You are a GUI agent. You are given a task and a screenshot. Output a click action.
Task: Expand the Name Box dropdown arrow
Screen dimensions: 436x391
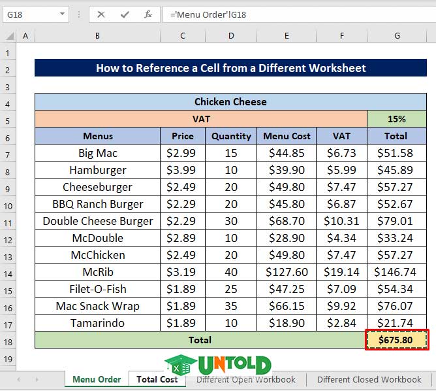pos(62,14)
